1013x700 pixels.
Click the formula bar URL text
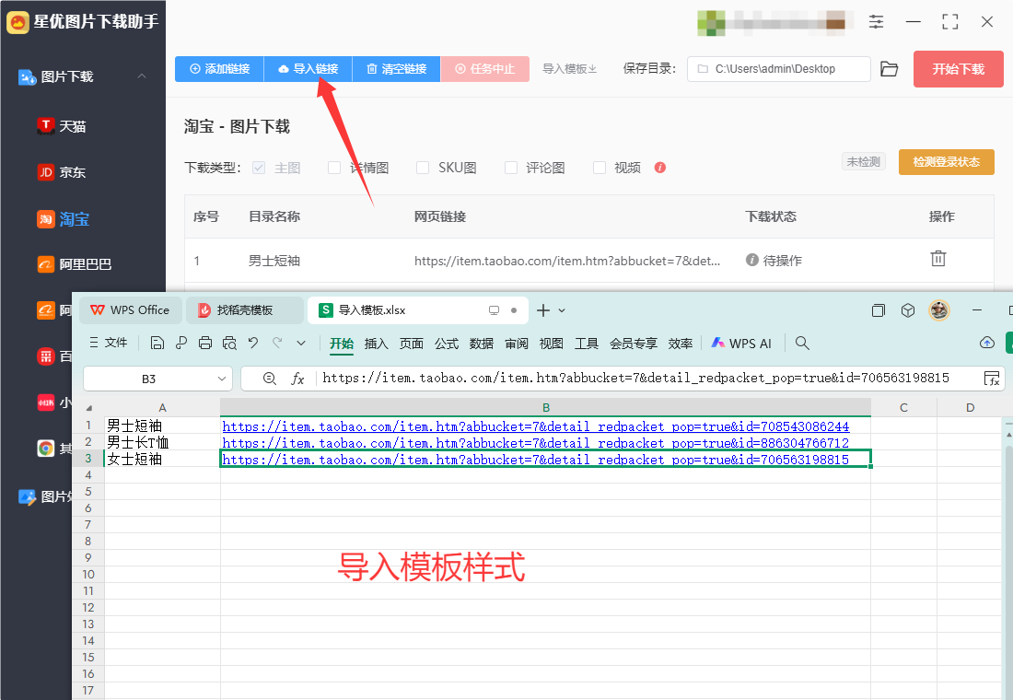click(x=635, y=379)
